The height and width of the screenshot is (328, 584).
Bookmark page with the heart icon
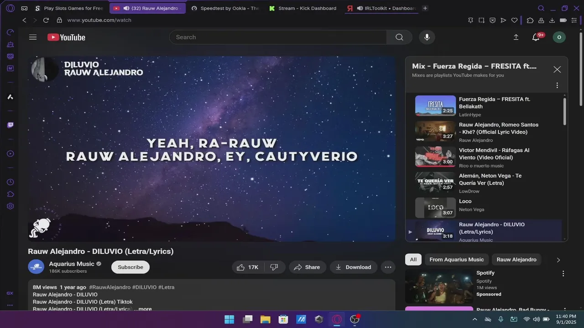pos(514,20)
